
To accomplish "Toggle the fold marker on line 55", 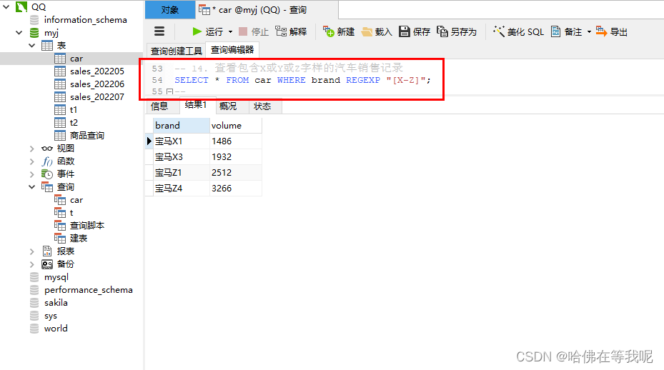I will (x=169, y=91).
